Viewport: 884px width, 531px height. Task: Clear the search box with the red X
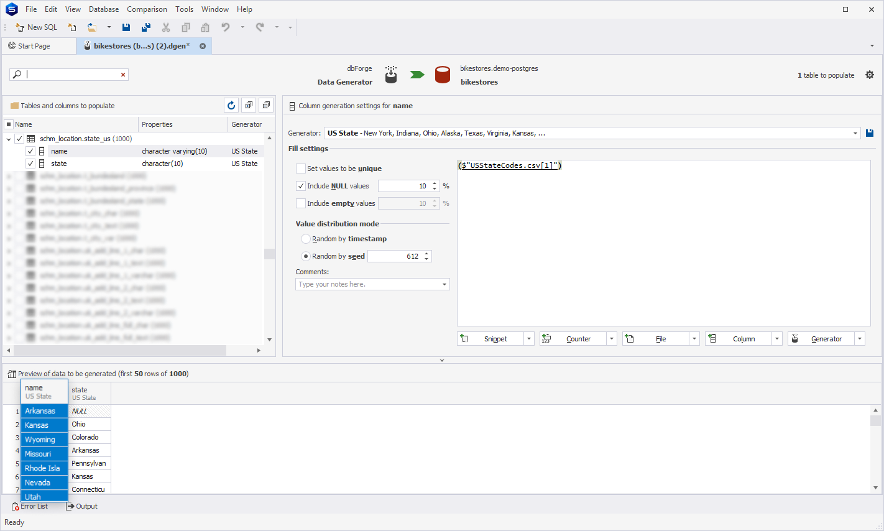click(123, 75)
